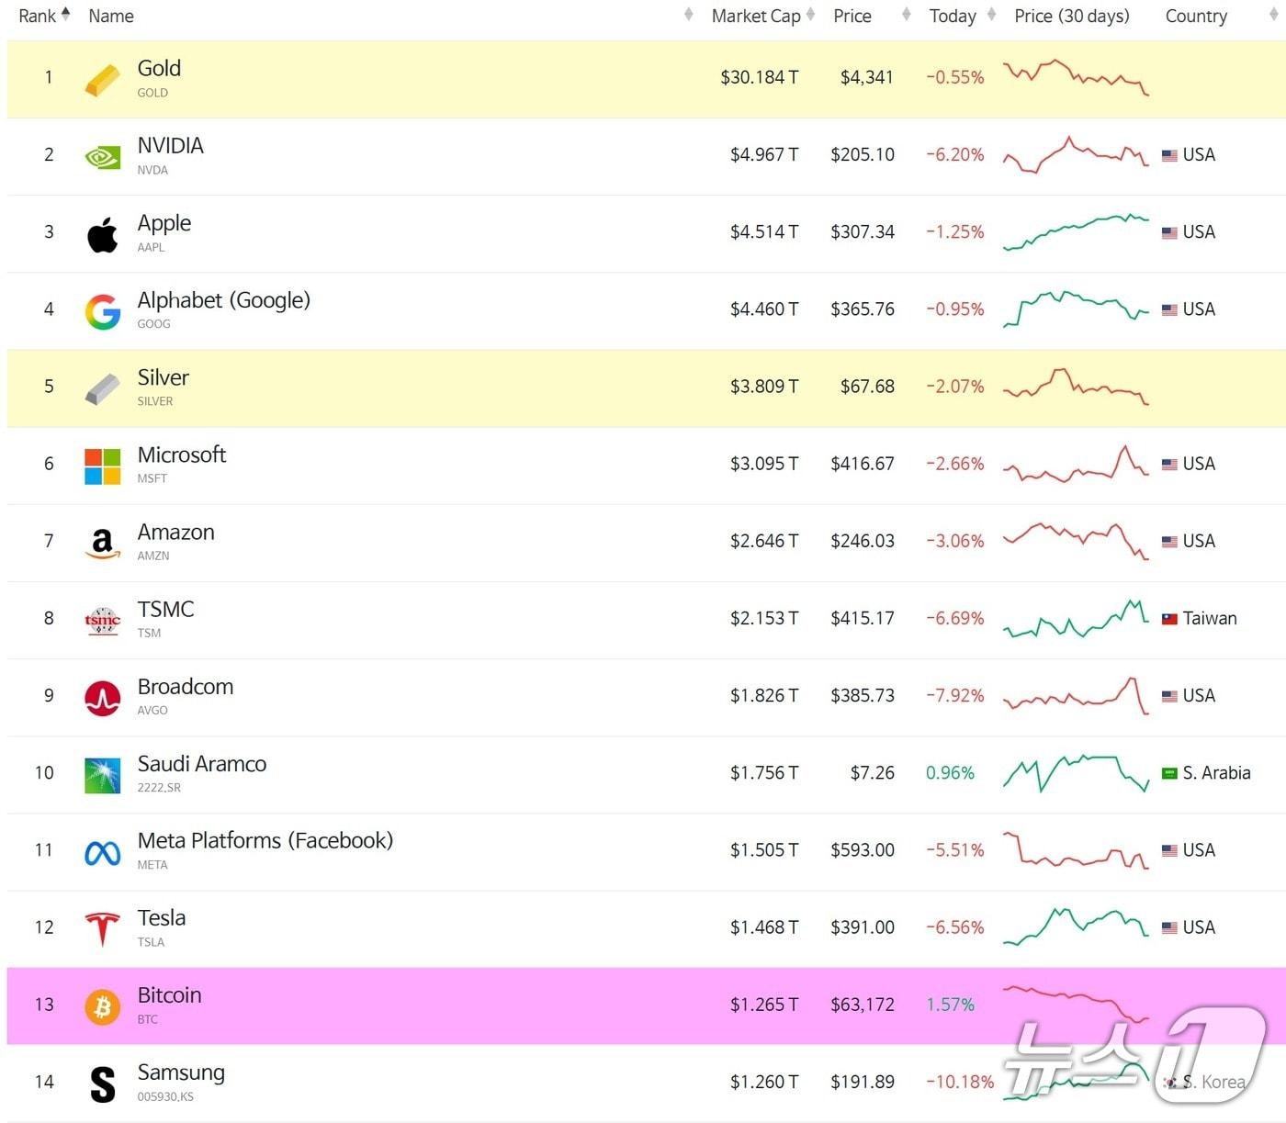Image resolution: width=1286 pixels, height=1123 pixels.
Task: Click the Broadcom red circle logo
Action: (x=103, y=699)
